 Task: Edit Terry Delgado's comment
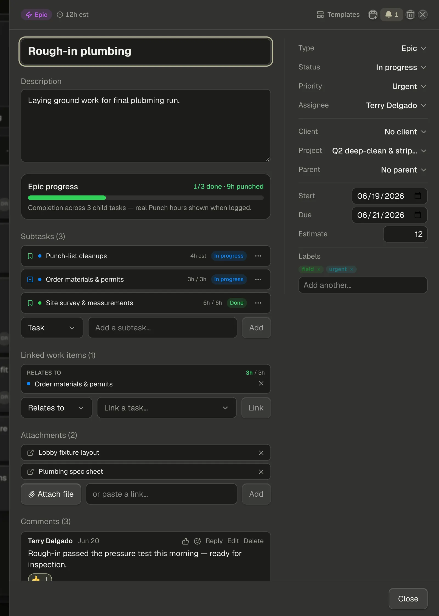pyautogui.click(x=233, y=541)
